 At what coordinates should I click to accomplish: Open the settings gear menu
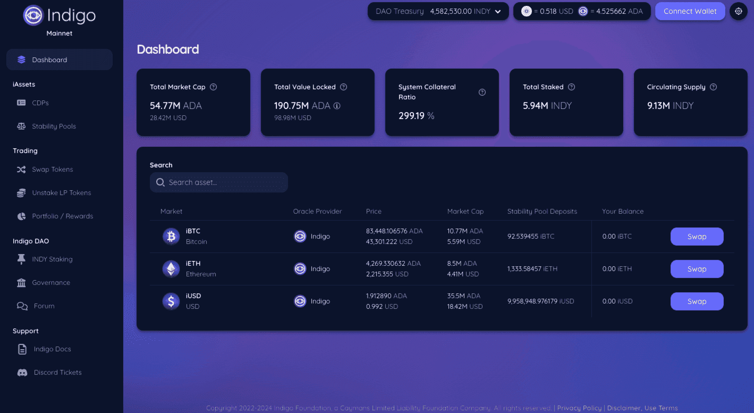pyautogui.click(x=738, y=11)
